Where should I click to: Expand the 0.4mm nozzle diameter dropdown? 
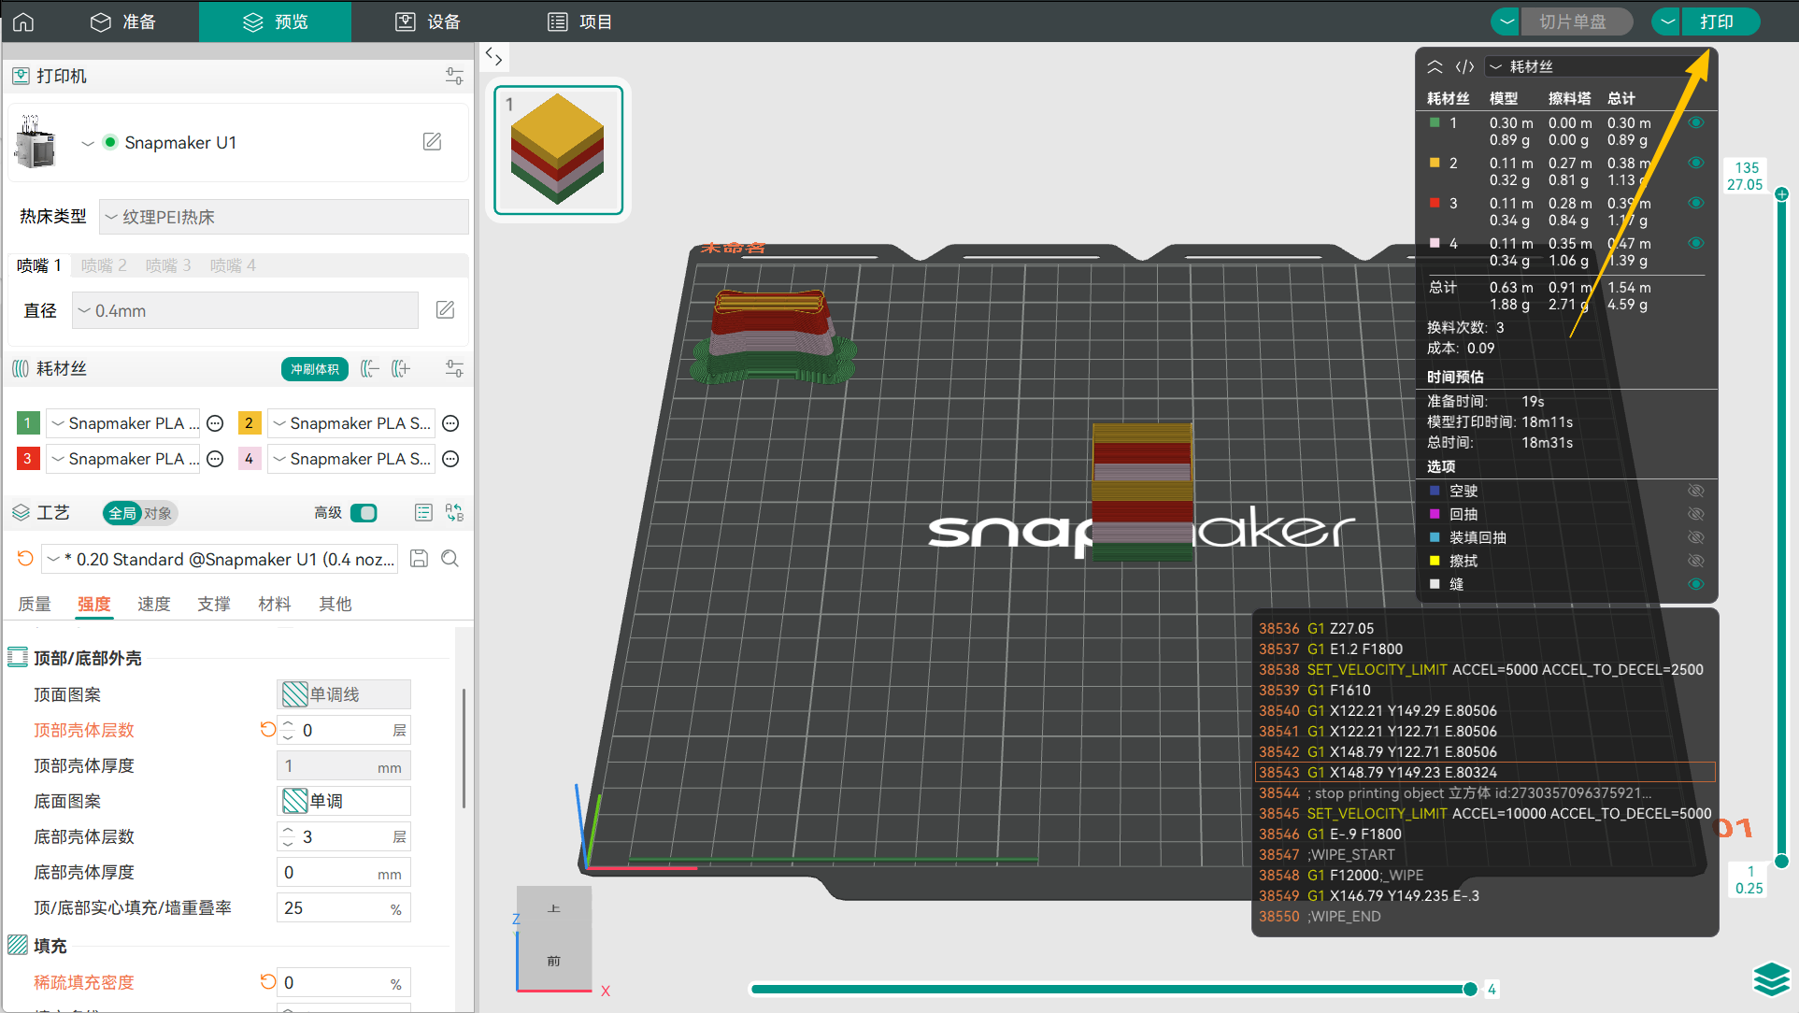click(x=245, y=310)
